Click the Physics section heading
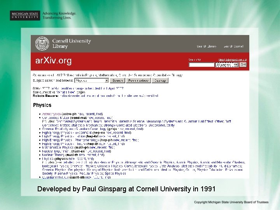This screenshot has width=280, height=210. (x=42, y=105)
